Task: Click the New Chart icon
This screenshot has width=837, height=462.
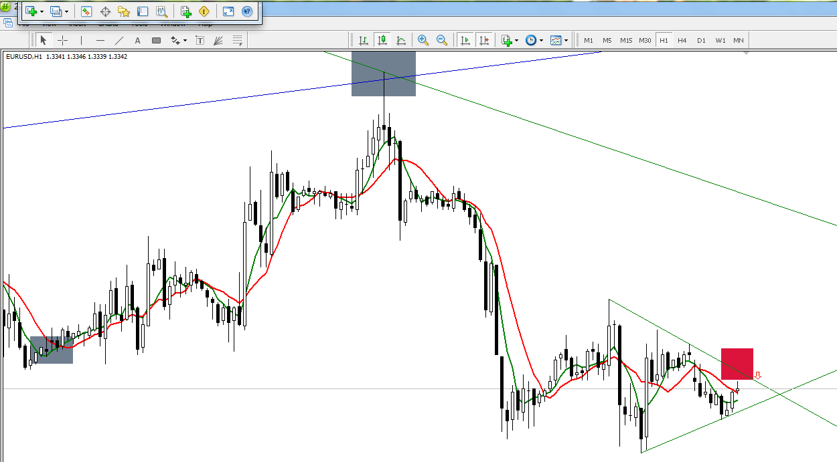Action: (x=30, y=11)
